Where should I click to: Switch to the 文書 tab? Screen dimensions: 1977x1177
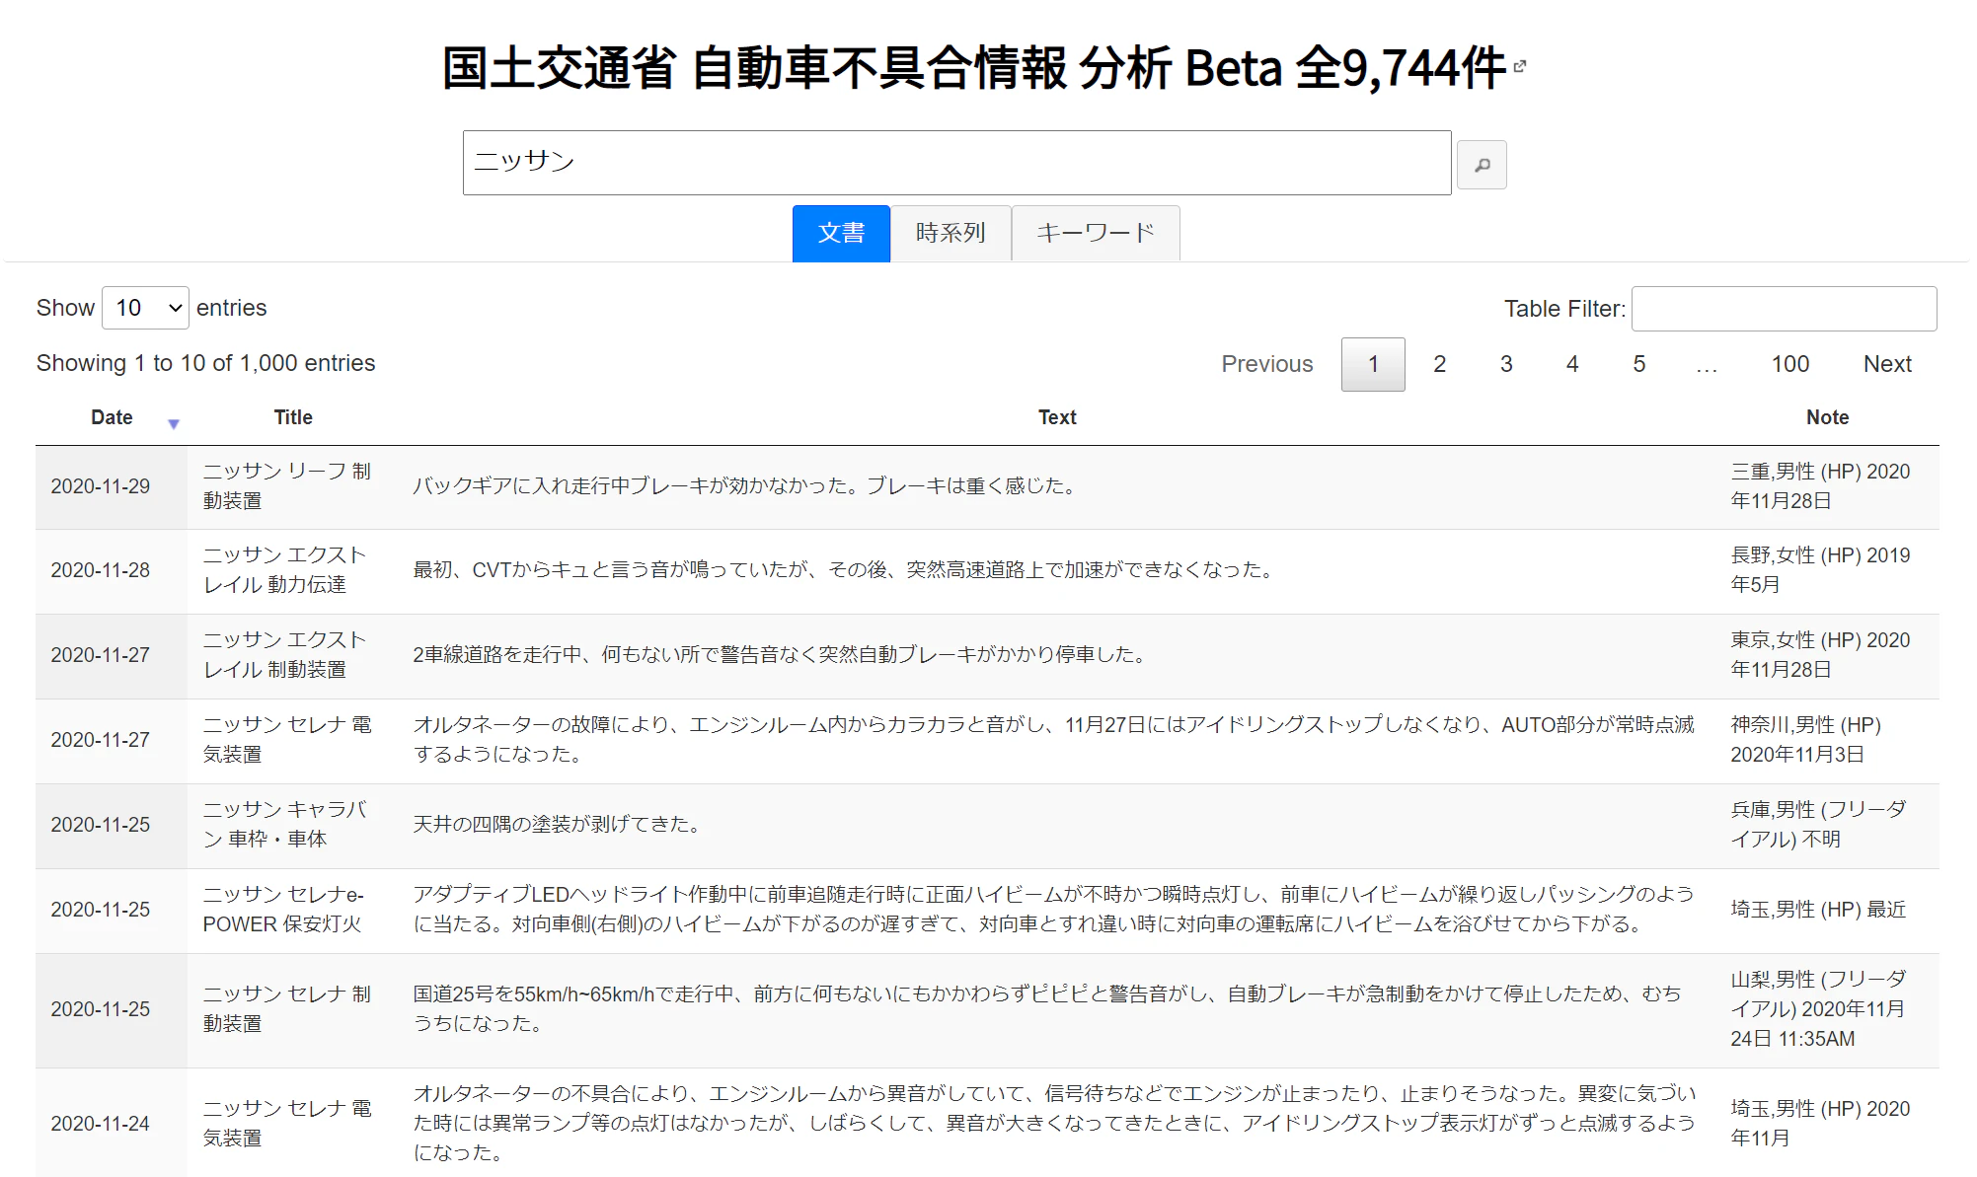coord(841,233)
